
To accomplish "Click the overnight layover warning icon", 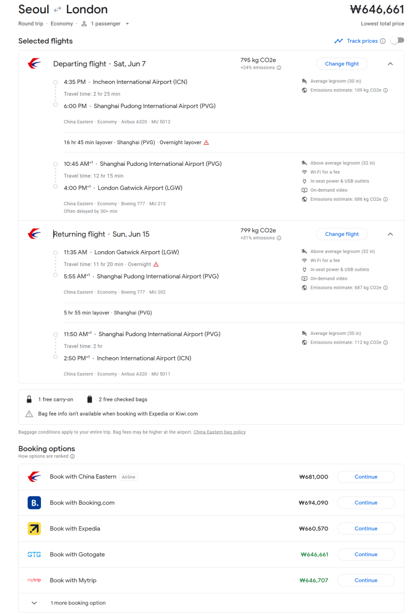I will coord(206,143).
